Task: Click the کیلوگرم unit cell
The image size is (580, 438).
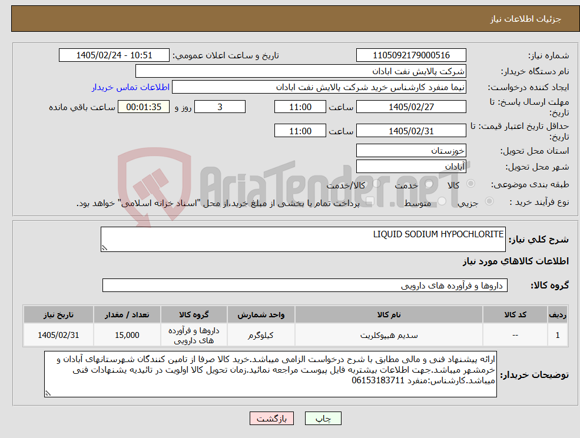Action: (x=261, y=335)
